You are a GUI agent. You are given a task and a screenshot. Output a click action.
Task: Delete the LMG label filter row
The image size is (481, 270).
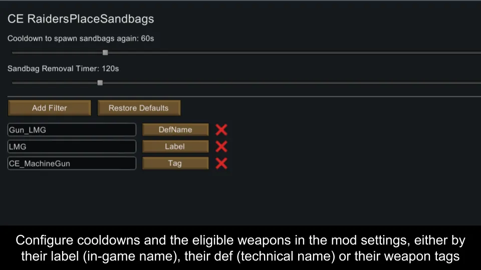[221, 146]
